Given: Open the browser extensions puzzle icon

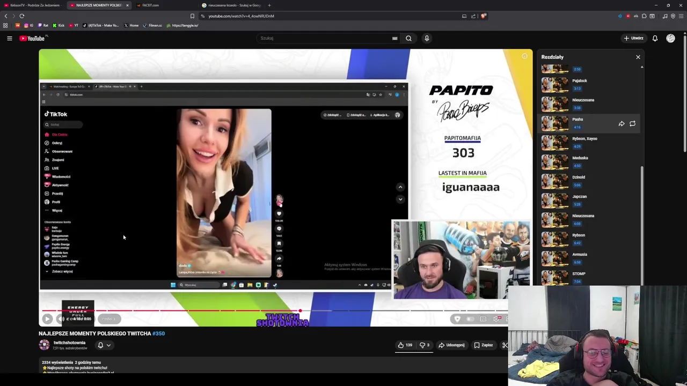Looking at the screenshot, I should point(644,16).
